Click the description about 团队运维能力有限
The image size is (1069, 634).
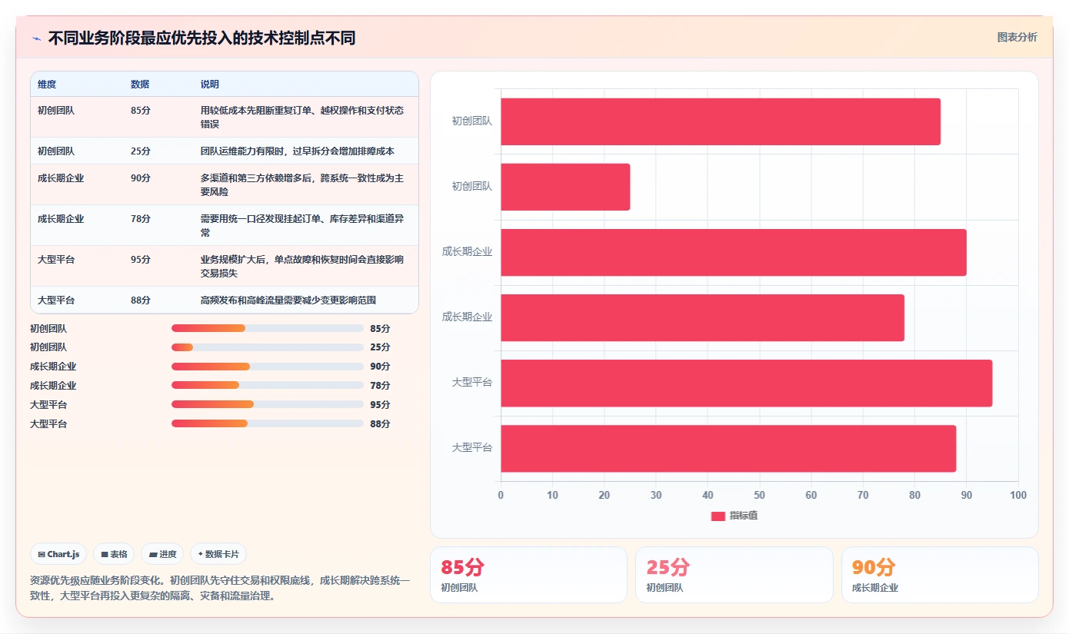(297, 151)
